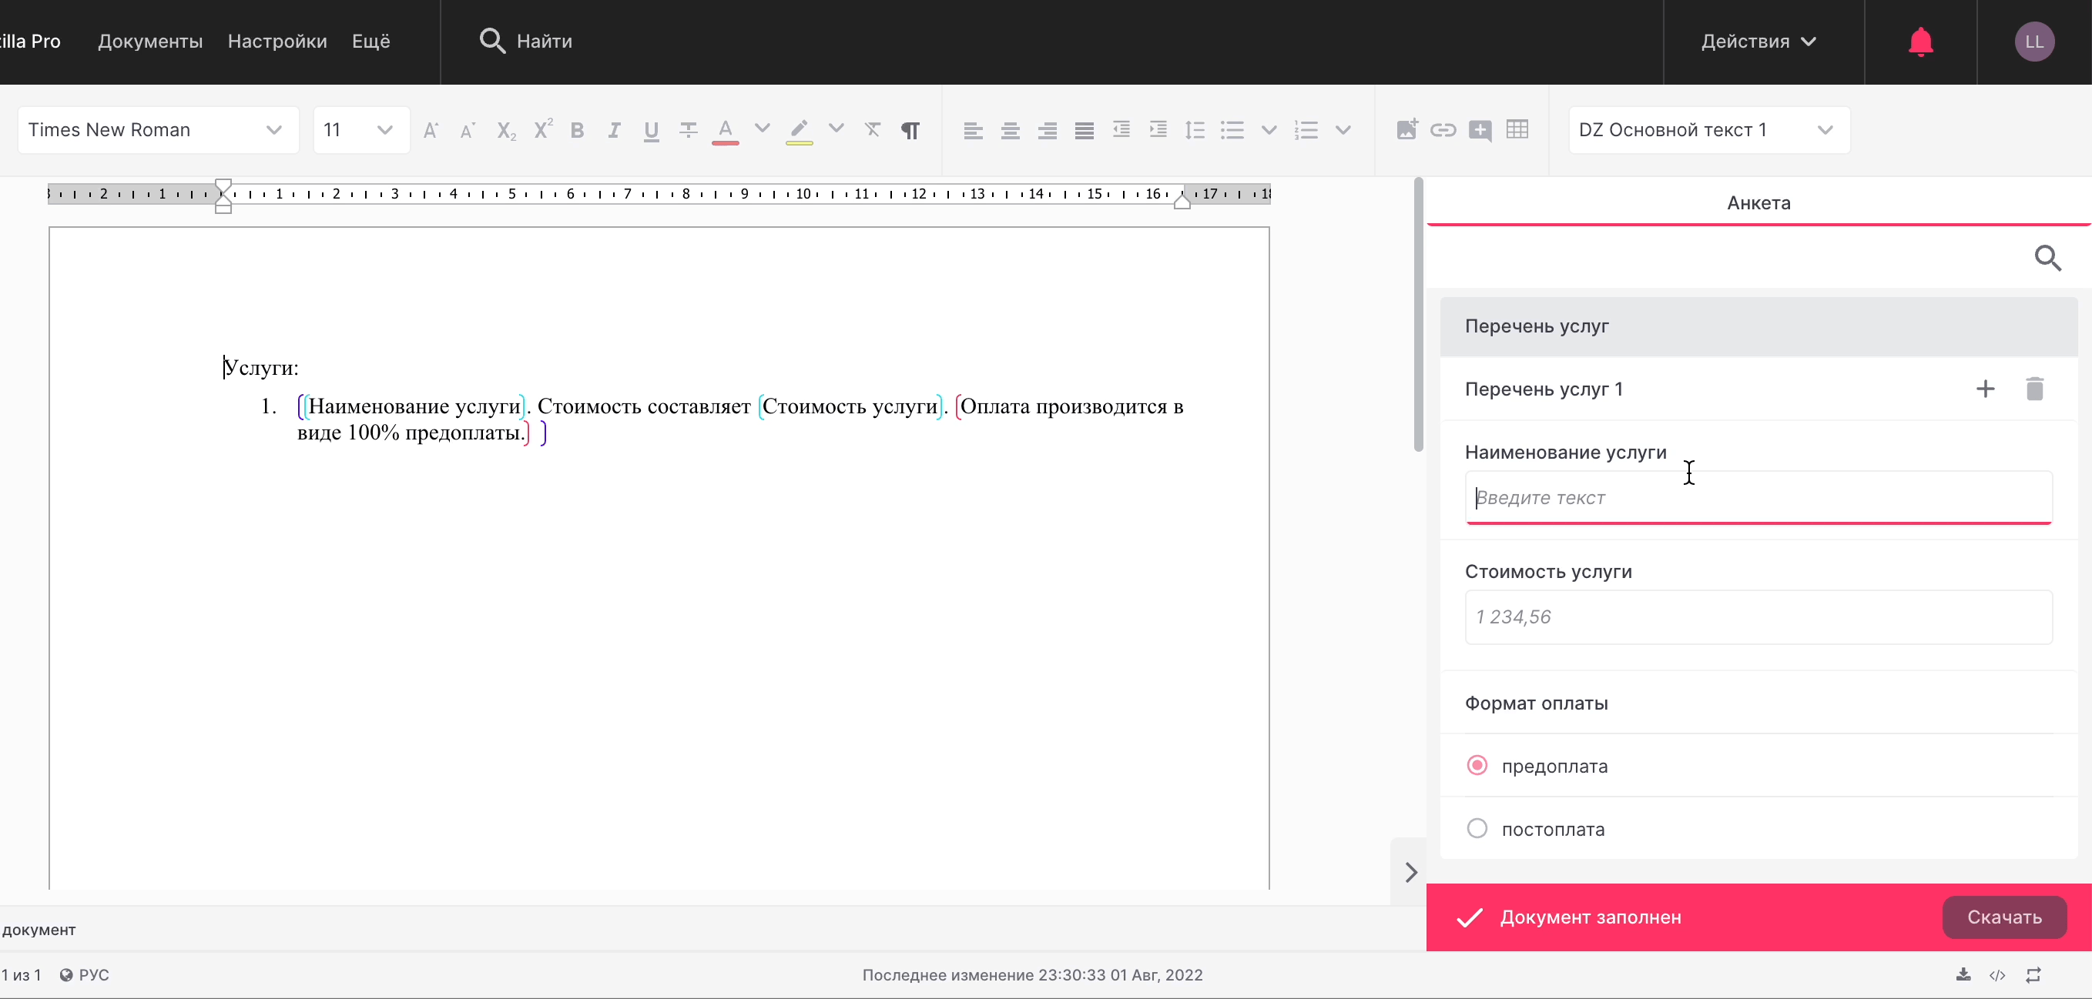Image resolution: width=2092 pixels, height=999 pixels.
Task: Toggle underline formatting
Action: pos(652,131)
